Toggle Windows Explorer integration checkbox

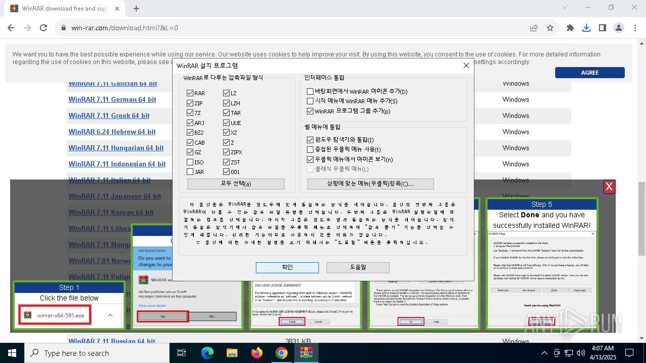tap(310, 140)
